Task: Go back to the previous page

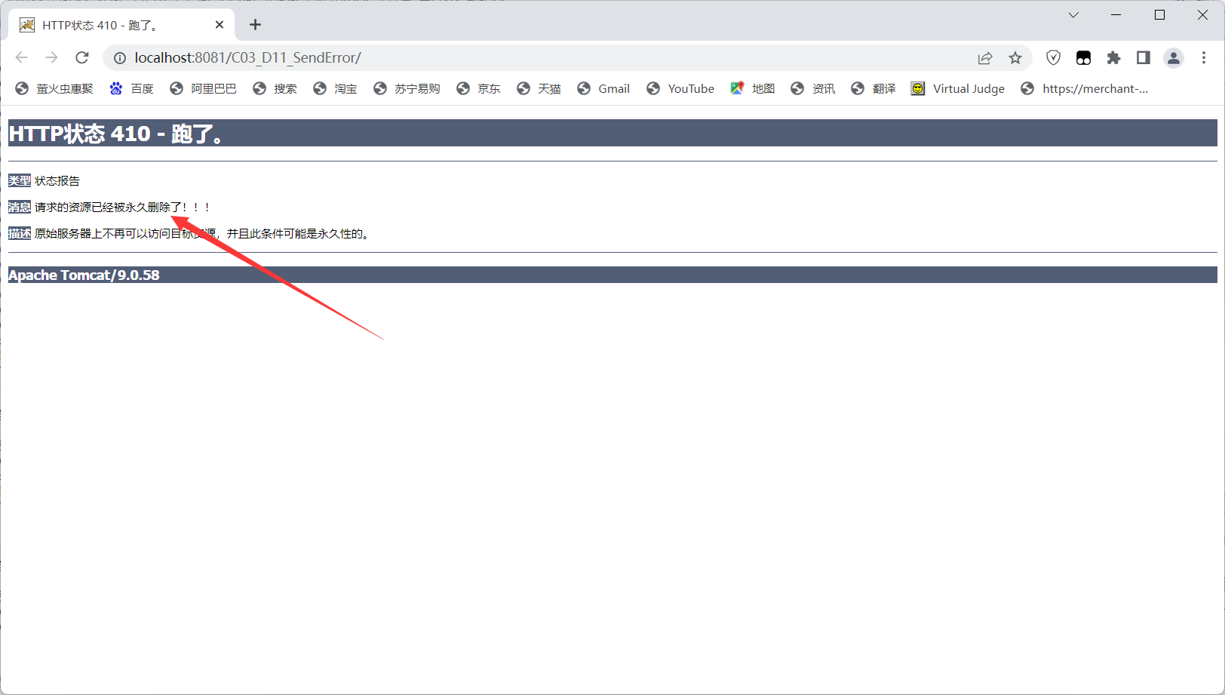Action: [21, 57]
